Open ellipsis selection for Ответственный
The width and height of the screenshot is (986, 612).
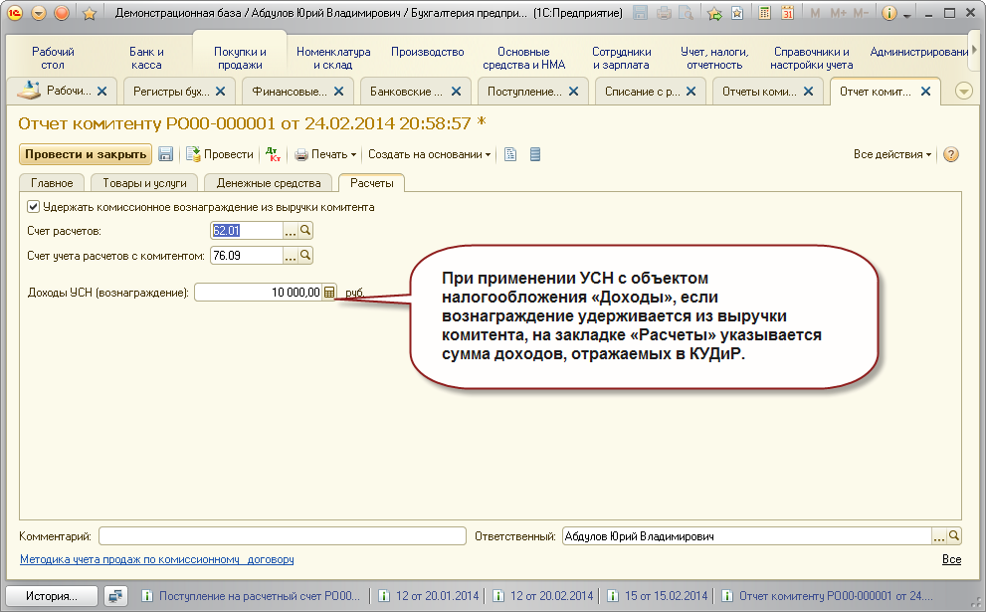click(939, 536)
